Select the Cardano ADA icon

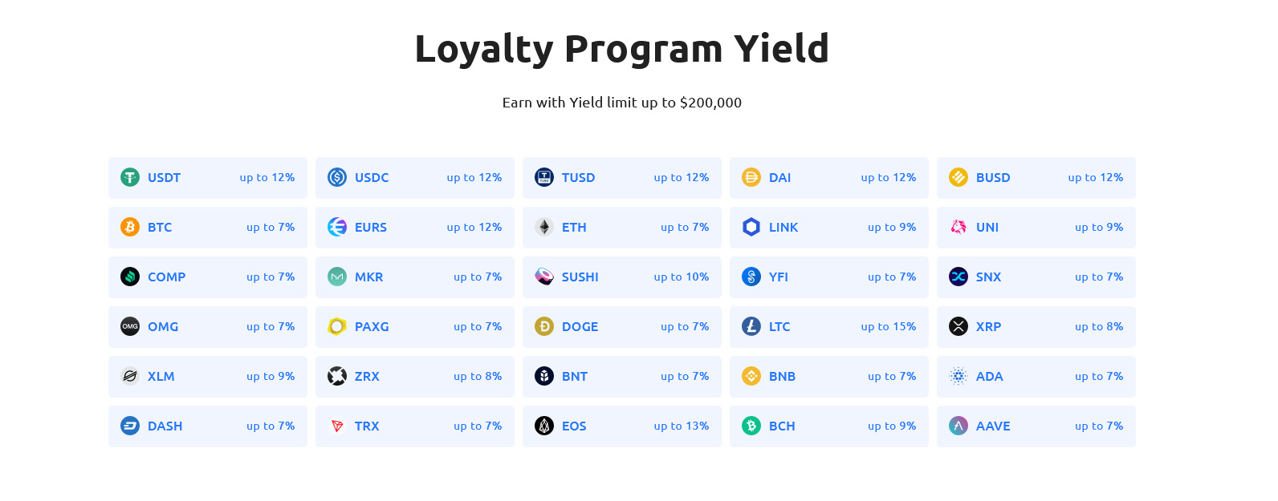click(x=958, y=376)
